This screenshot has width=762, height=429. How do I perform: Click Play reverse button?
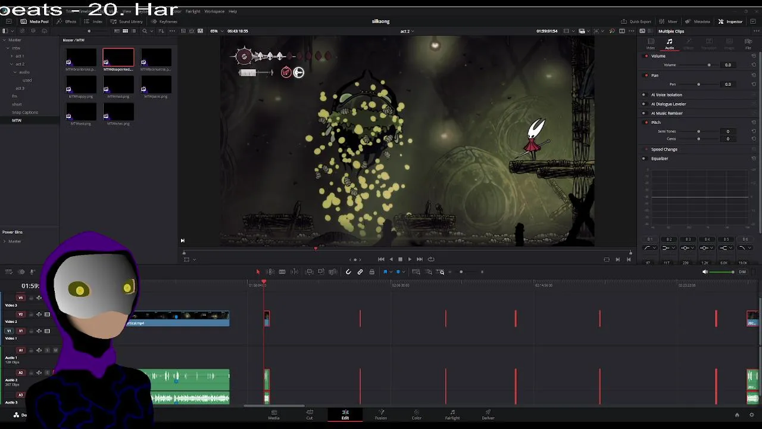pyautogui.click(x=391, y=259)
